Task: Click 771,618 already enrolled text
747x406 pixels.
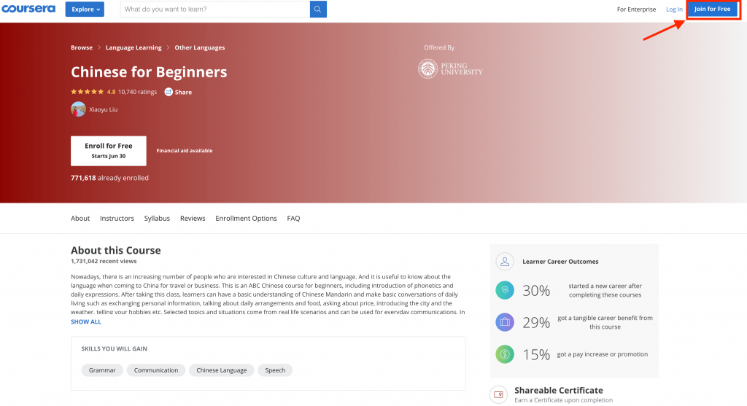Action: (x=109, y=178)
